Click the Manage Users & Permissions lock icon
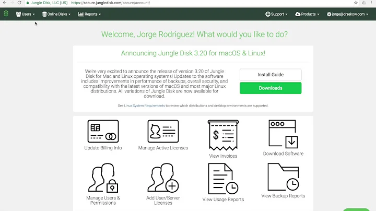This screenshot has height=211, width=376. point(103,178)
